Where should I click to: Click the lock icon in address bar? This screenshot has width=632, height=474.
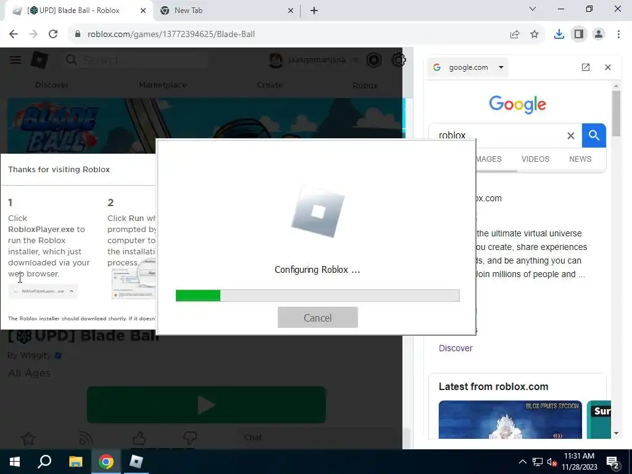78,35
